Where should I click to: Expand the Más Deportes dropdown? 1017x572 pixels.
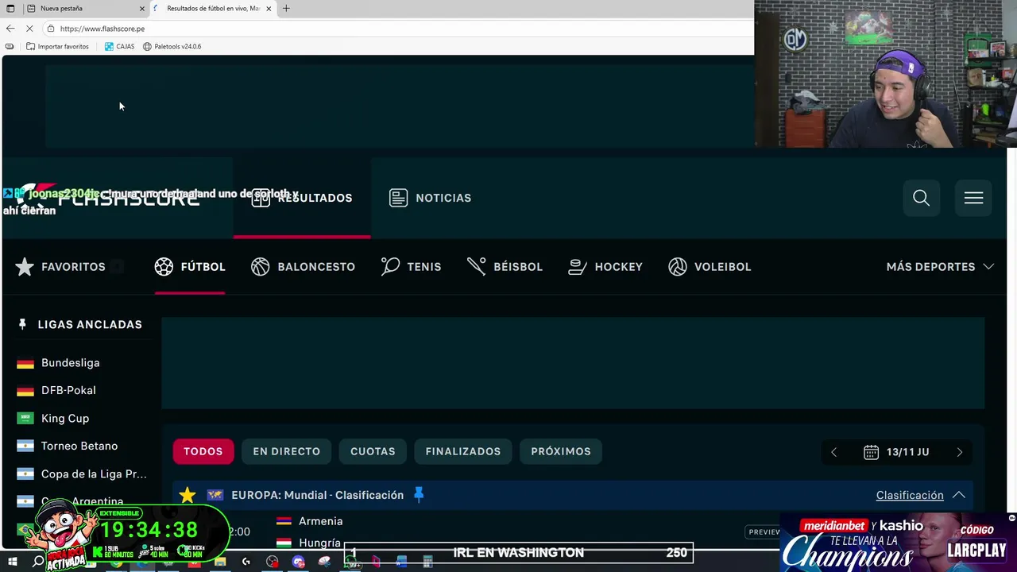point(940,267)
